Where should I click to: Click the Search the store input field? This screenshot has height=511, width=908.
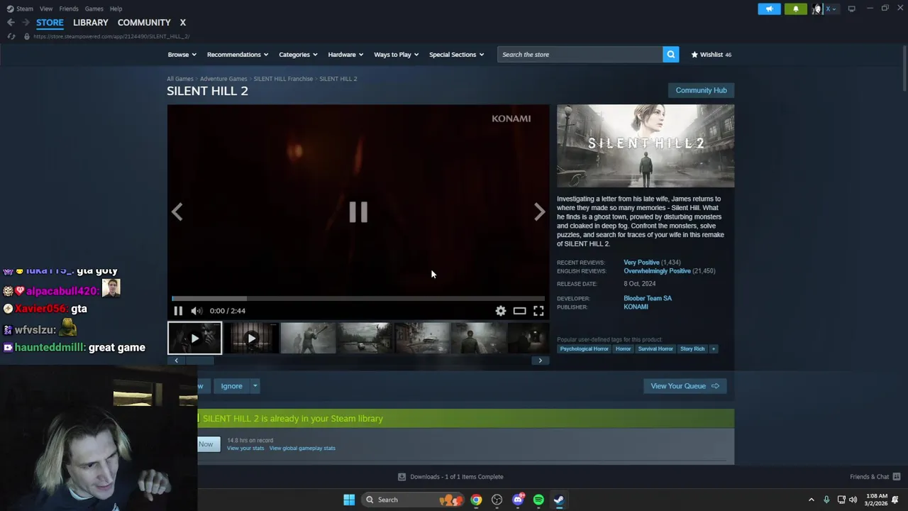580,55
